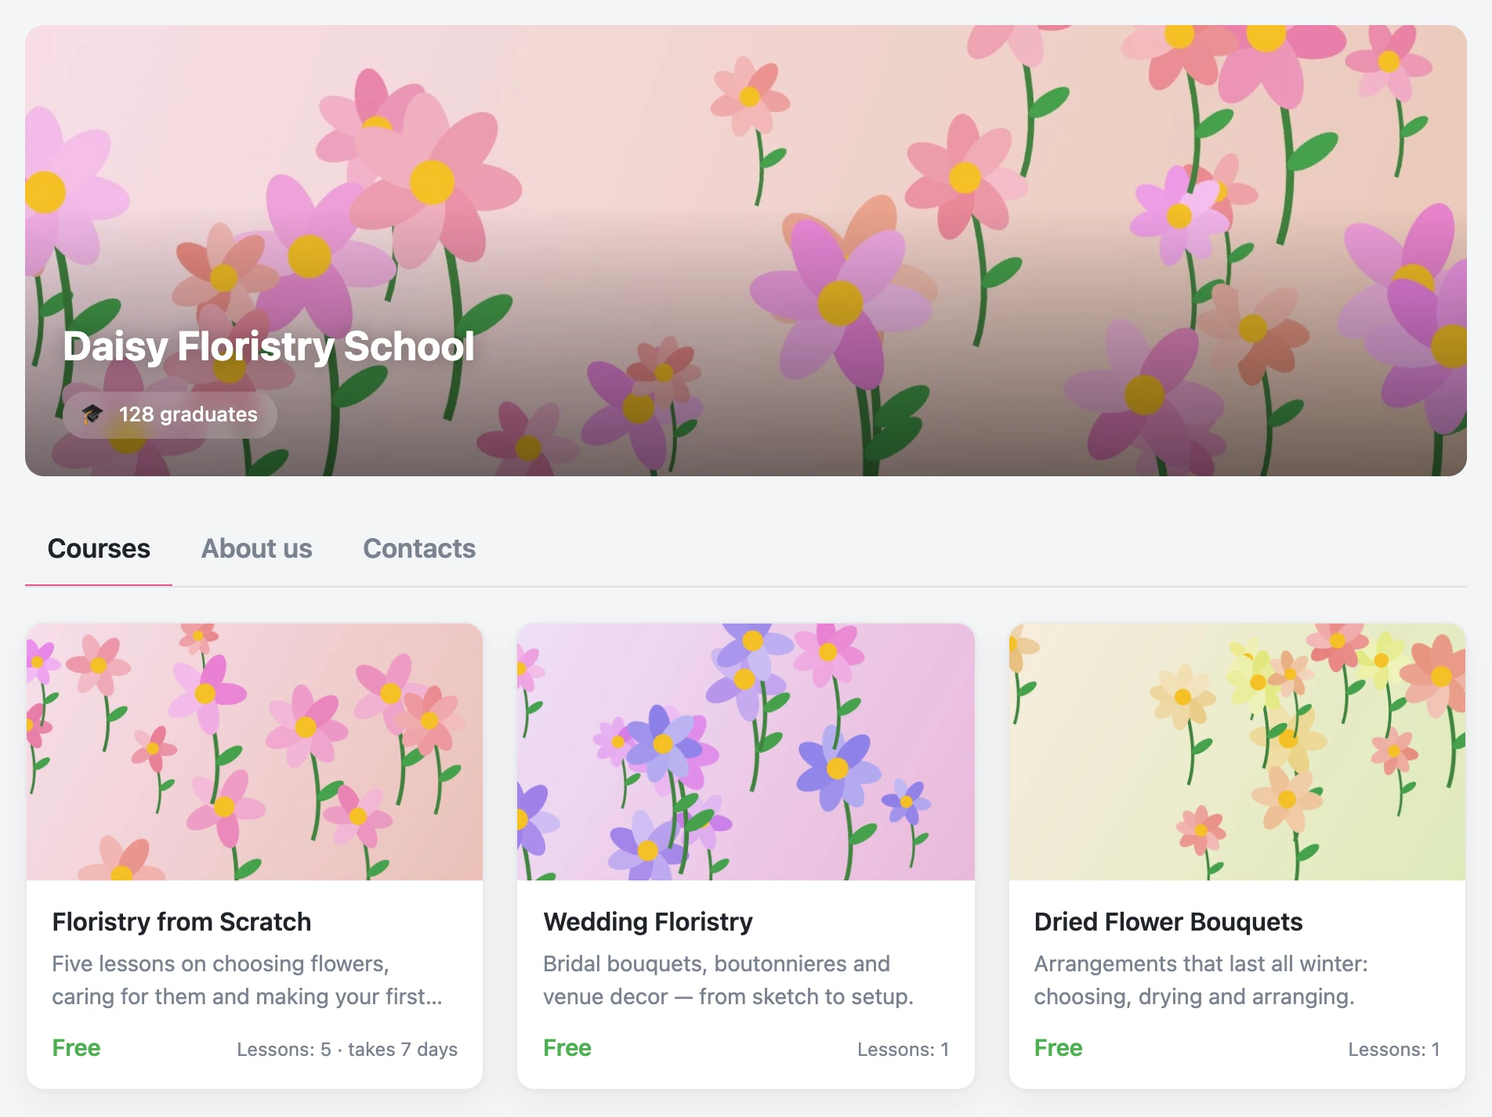Click the Bridal bouquets description text
Viewport: 1492px width, 1117px height.
point(729,980)
